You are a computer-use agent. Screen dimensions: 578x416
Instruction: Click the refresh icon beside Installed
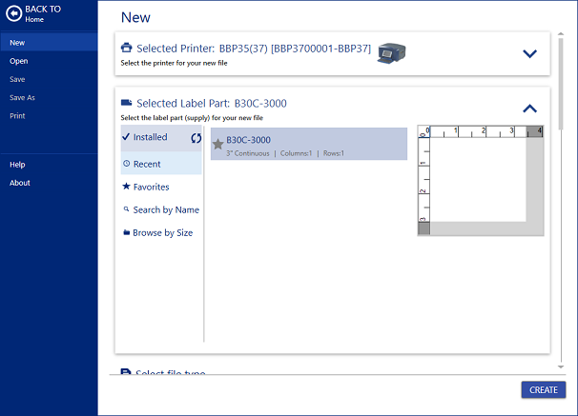tap(196, 138)
